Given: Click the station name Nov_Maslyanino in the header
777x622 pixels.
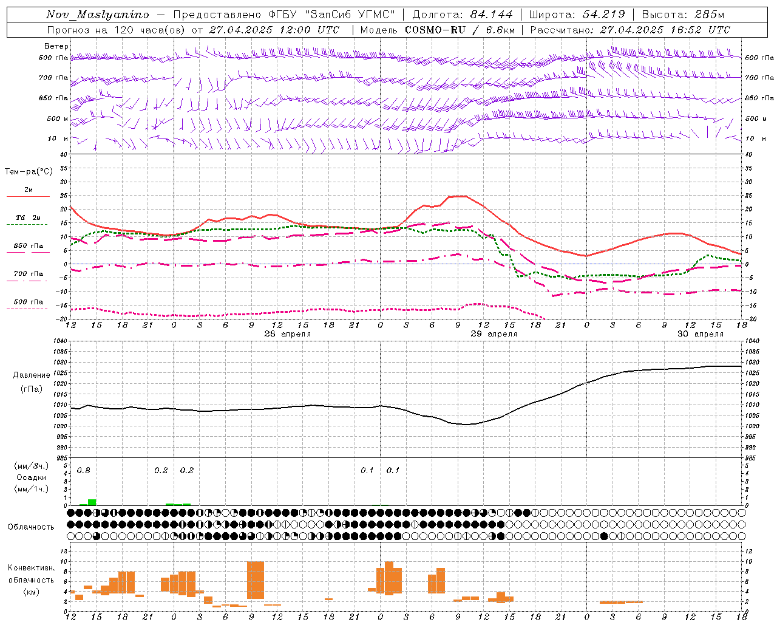Looking at the screenshot, I should click(97, 15).
